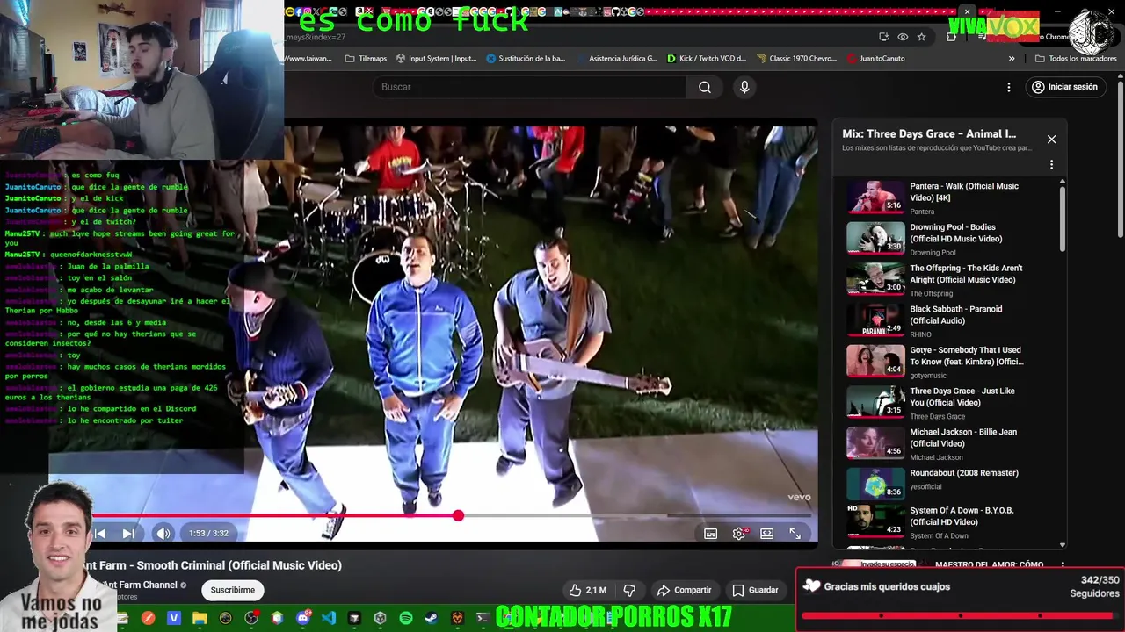
Task: Save the video with Guardar button
Action: (755, 590)
